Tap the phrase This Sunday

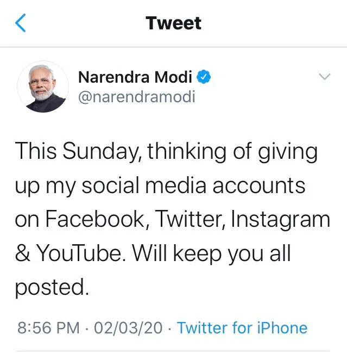point(79,151)
